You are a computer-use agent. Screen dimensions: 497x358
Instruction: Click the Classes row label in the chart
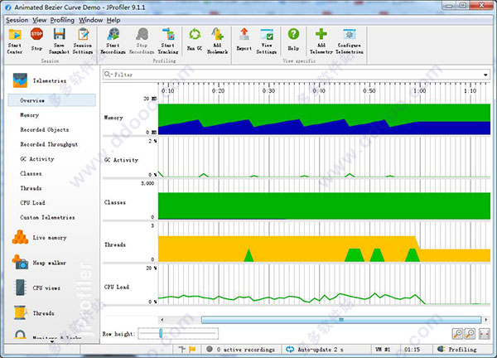[x=115, y=202]
